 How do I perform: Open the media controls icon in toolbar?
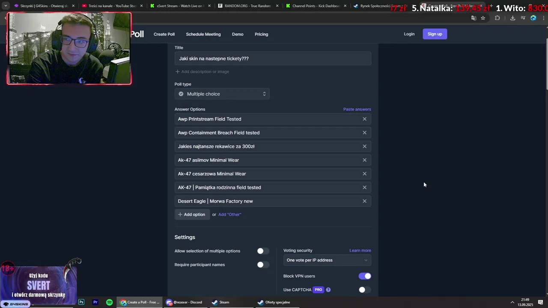pyautogui.click(x=523, y=18)
